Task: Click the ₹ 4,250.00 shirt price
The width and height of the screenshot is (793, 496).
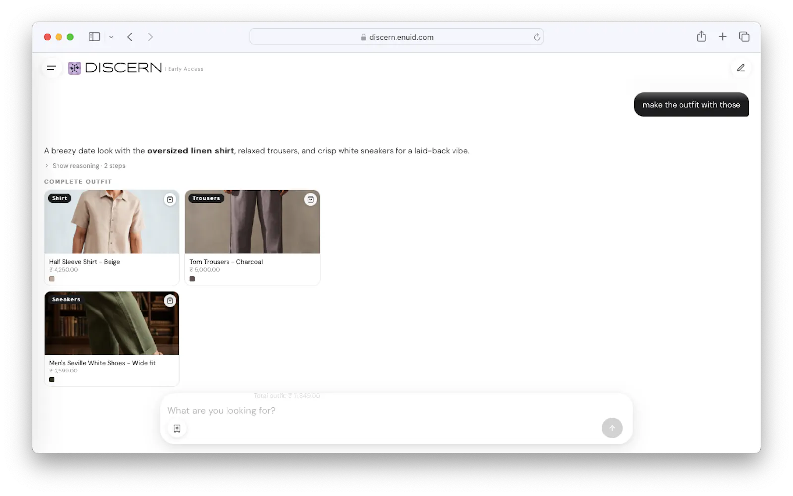Action: point(63,270)
